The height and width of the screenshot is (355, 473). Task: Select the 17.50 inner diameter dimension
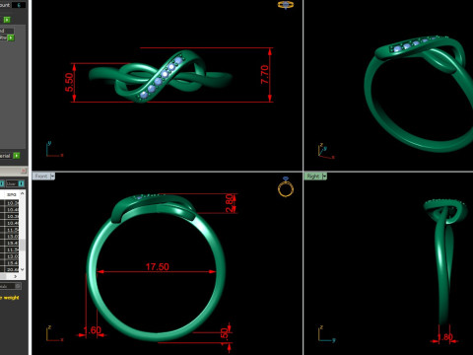tap(157, 266)
